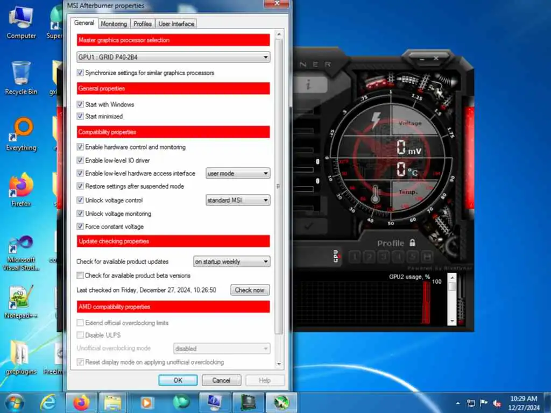551x413 pixels.
Task: Select profile slot 3 in Afterburner
Action: (383, 257)
